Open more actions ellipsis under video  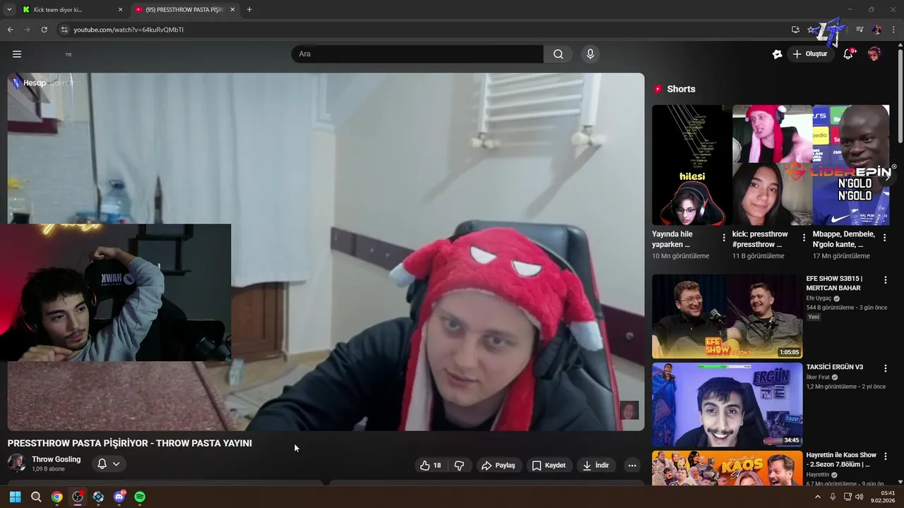pyautogui.click(x=632, y=465)
